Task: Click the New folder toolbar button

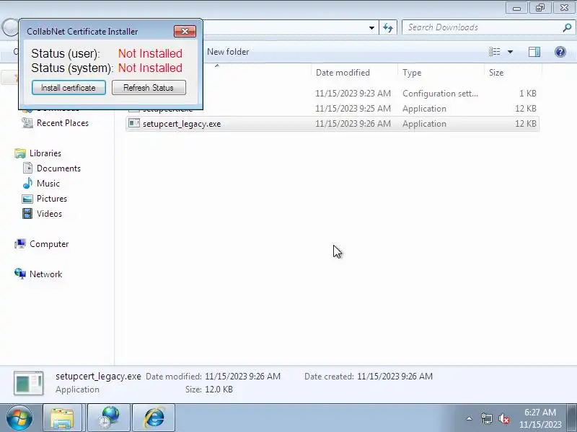Action: click(228, 52)
